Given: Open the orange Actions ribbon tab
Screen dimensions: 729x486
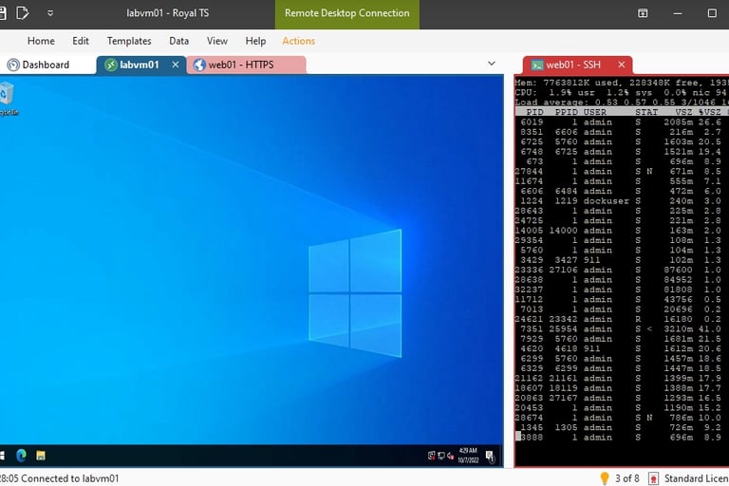Looking at the screenshot, I should pos(298,41).
